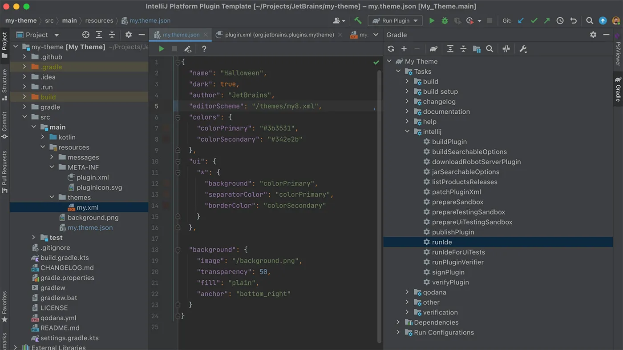
Task: Execute Gradle task with the elephant icon
Action: click(x=433, y=48)
